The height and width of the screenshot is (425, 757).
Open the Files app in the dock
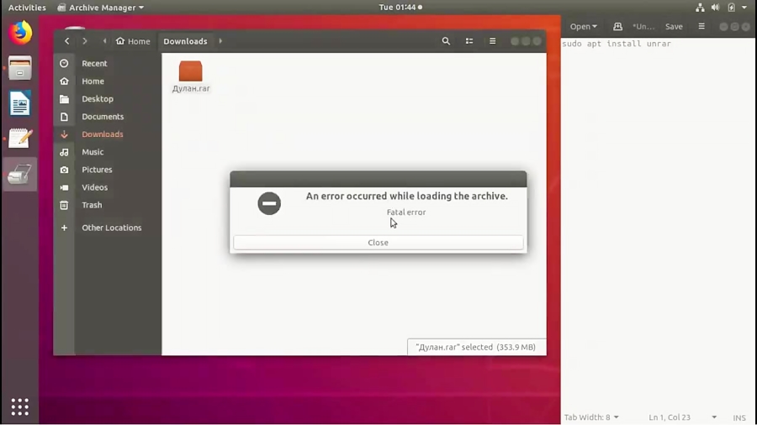click(20, 67)
